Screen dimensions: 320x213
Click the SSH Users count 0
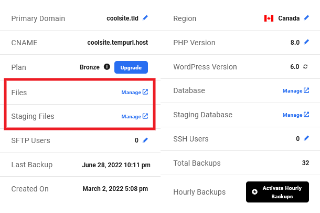(x=298, y=138)
